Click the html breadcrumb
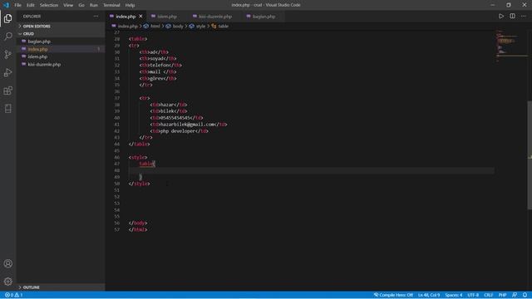The width and height of the screenshot is (532, 299). (x=155, y=26)
